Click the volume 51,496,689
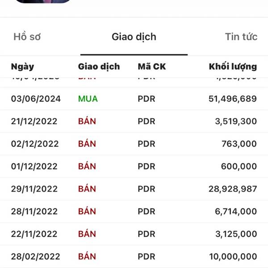Image resolution: width=268 pixels, height=268 pixels. pyautogui.click(x=232, y=99)
